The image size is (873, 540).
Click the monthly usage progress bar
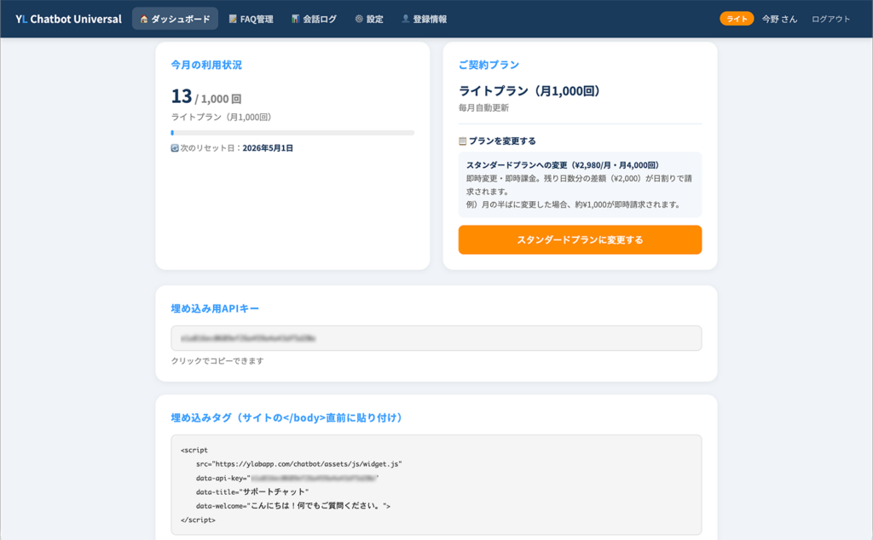pyautogui.click(x=292, y=133)
